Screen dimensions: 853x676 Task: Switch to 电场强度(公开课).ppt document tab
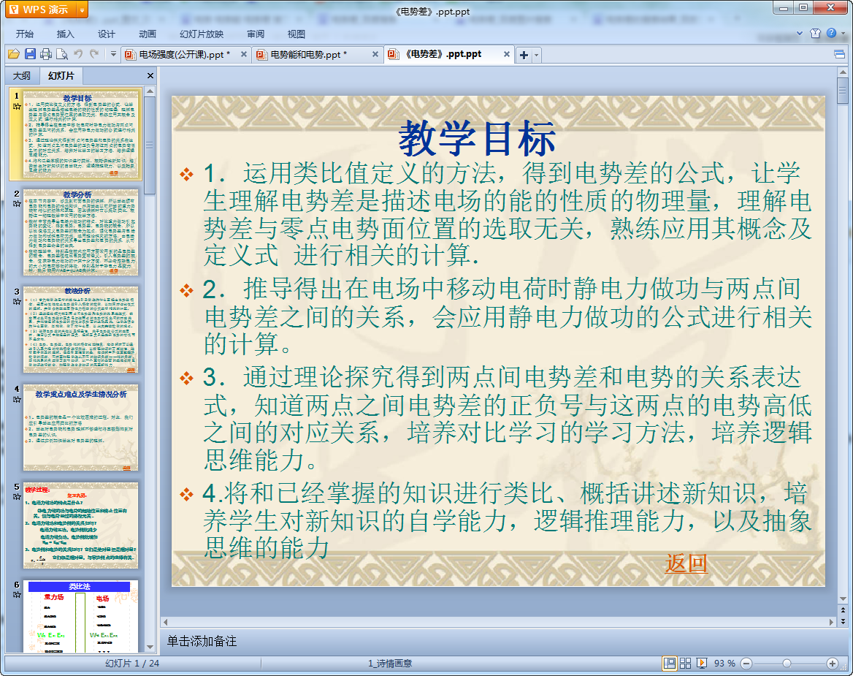coord(185,54)
